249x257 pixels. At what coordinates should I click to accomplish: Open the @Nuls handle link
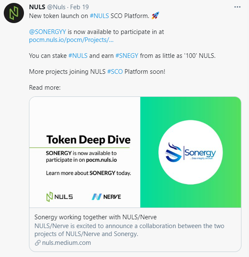pyautogui.click(x=56, y=7)
